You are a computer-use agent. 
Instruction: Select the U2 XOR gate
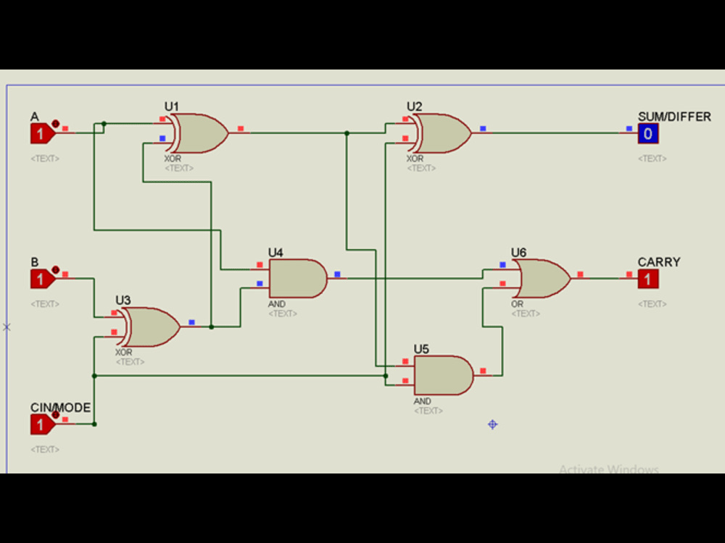(439, 135)
